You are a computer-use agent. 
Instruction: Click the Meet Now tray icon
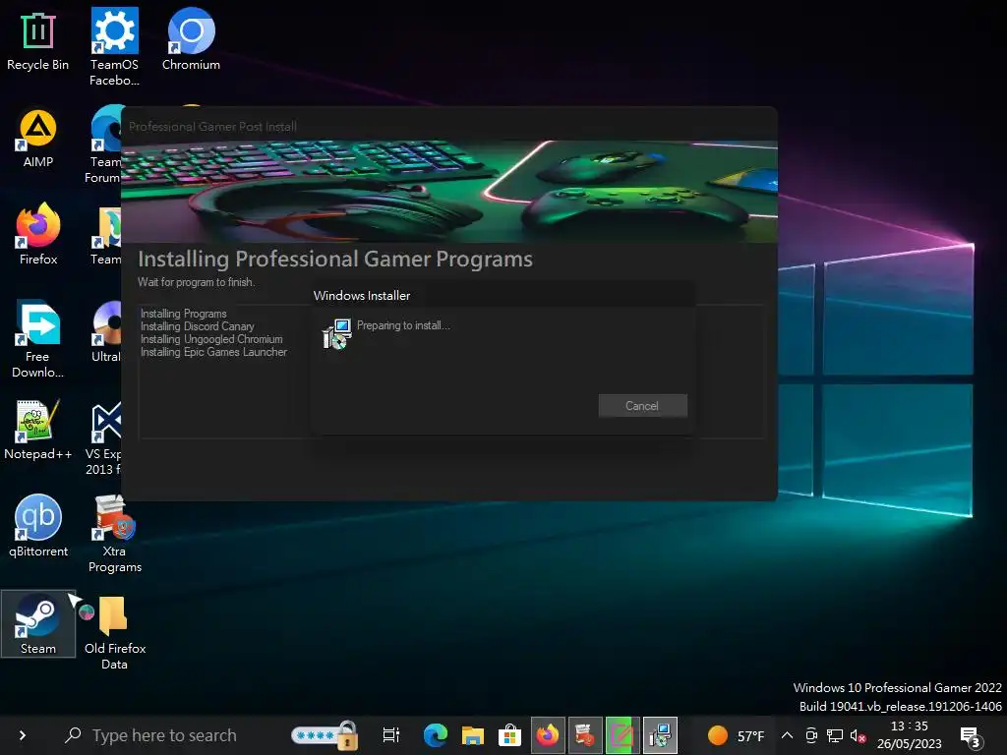tap(811, 735)
